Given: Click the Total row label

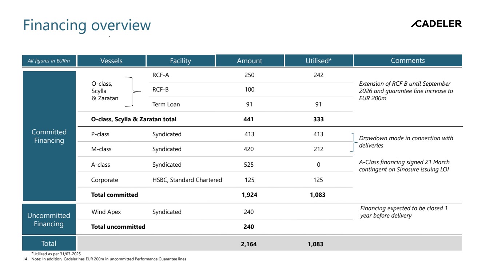Looking at the screenshot, I should [x=49, y=243].
